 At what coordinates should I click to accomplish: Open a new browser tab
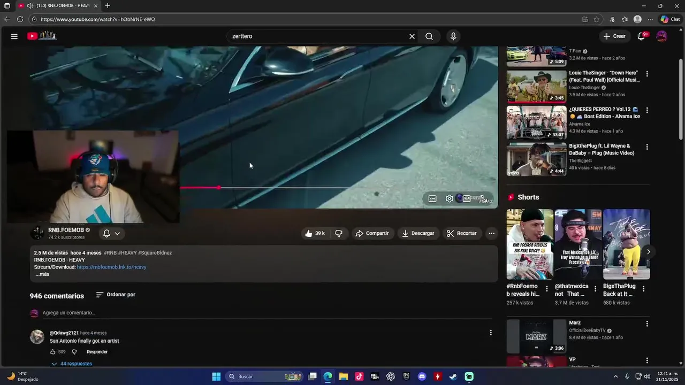point(108,5)
